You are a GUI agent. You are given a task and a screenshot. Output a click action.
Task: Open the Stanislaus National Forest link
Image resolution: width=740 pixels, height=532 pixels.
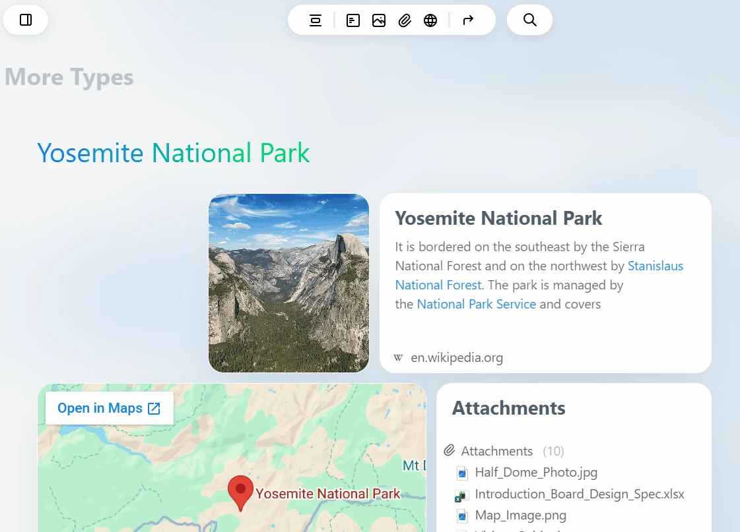539,275
